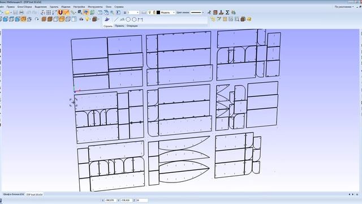Viewport: 362px width, 204px height.
Task: Click the yellow light bulb toolbar icon
Action: pos(87,19)
